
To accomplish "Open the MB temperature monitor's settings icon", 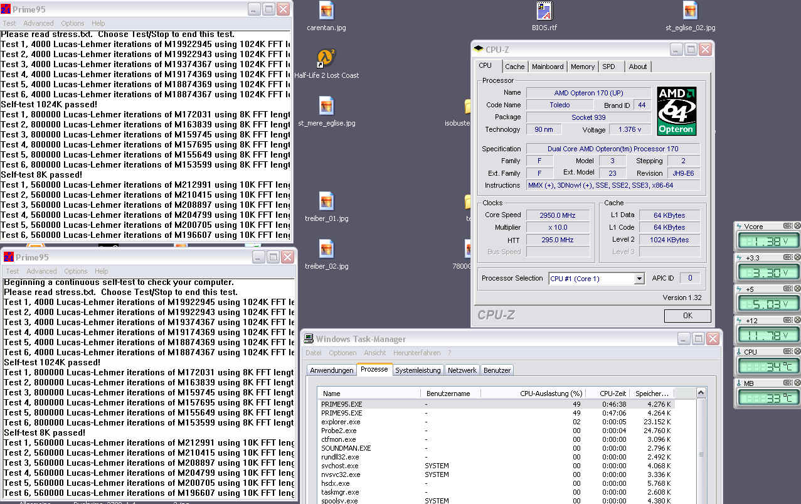I will point(788,383).
